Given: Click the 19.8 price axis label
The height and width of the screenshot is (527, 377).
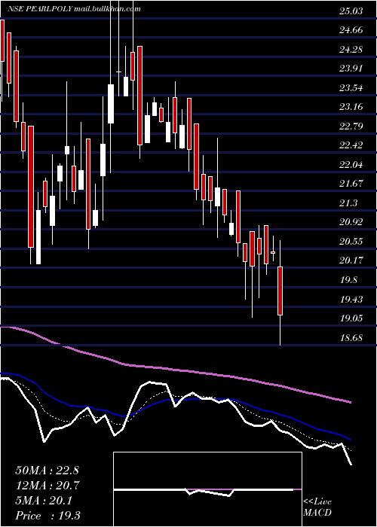Looking at the screenshot, I should point(348,280).
